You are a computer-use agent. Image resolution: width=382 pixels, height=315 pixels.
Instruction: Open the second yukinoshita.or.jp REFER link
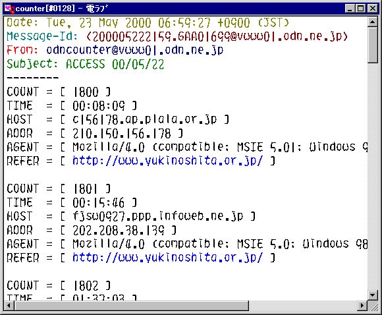point(168,258)
